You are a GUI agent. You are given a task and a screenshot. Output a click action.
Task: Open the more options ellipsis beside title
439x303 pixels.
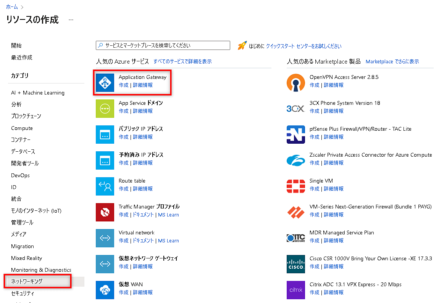pyautogui.click(x=71, y=20)
